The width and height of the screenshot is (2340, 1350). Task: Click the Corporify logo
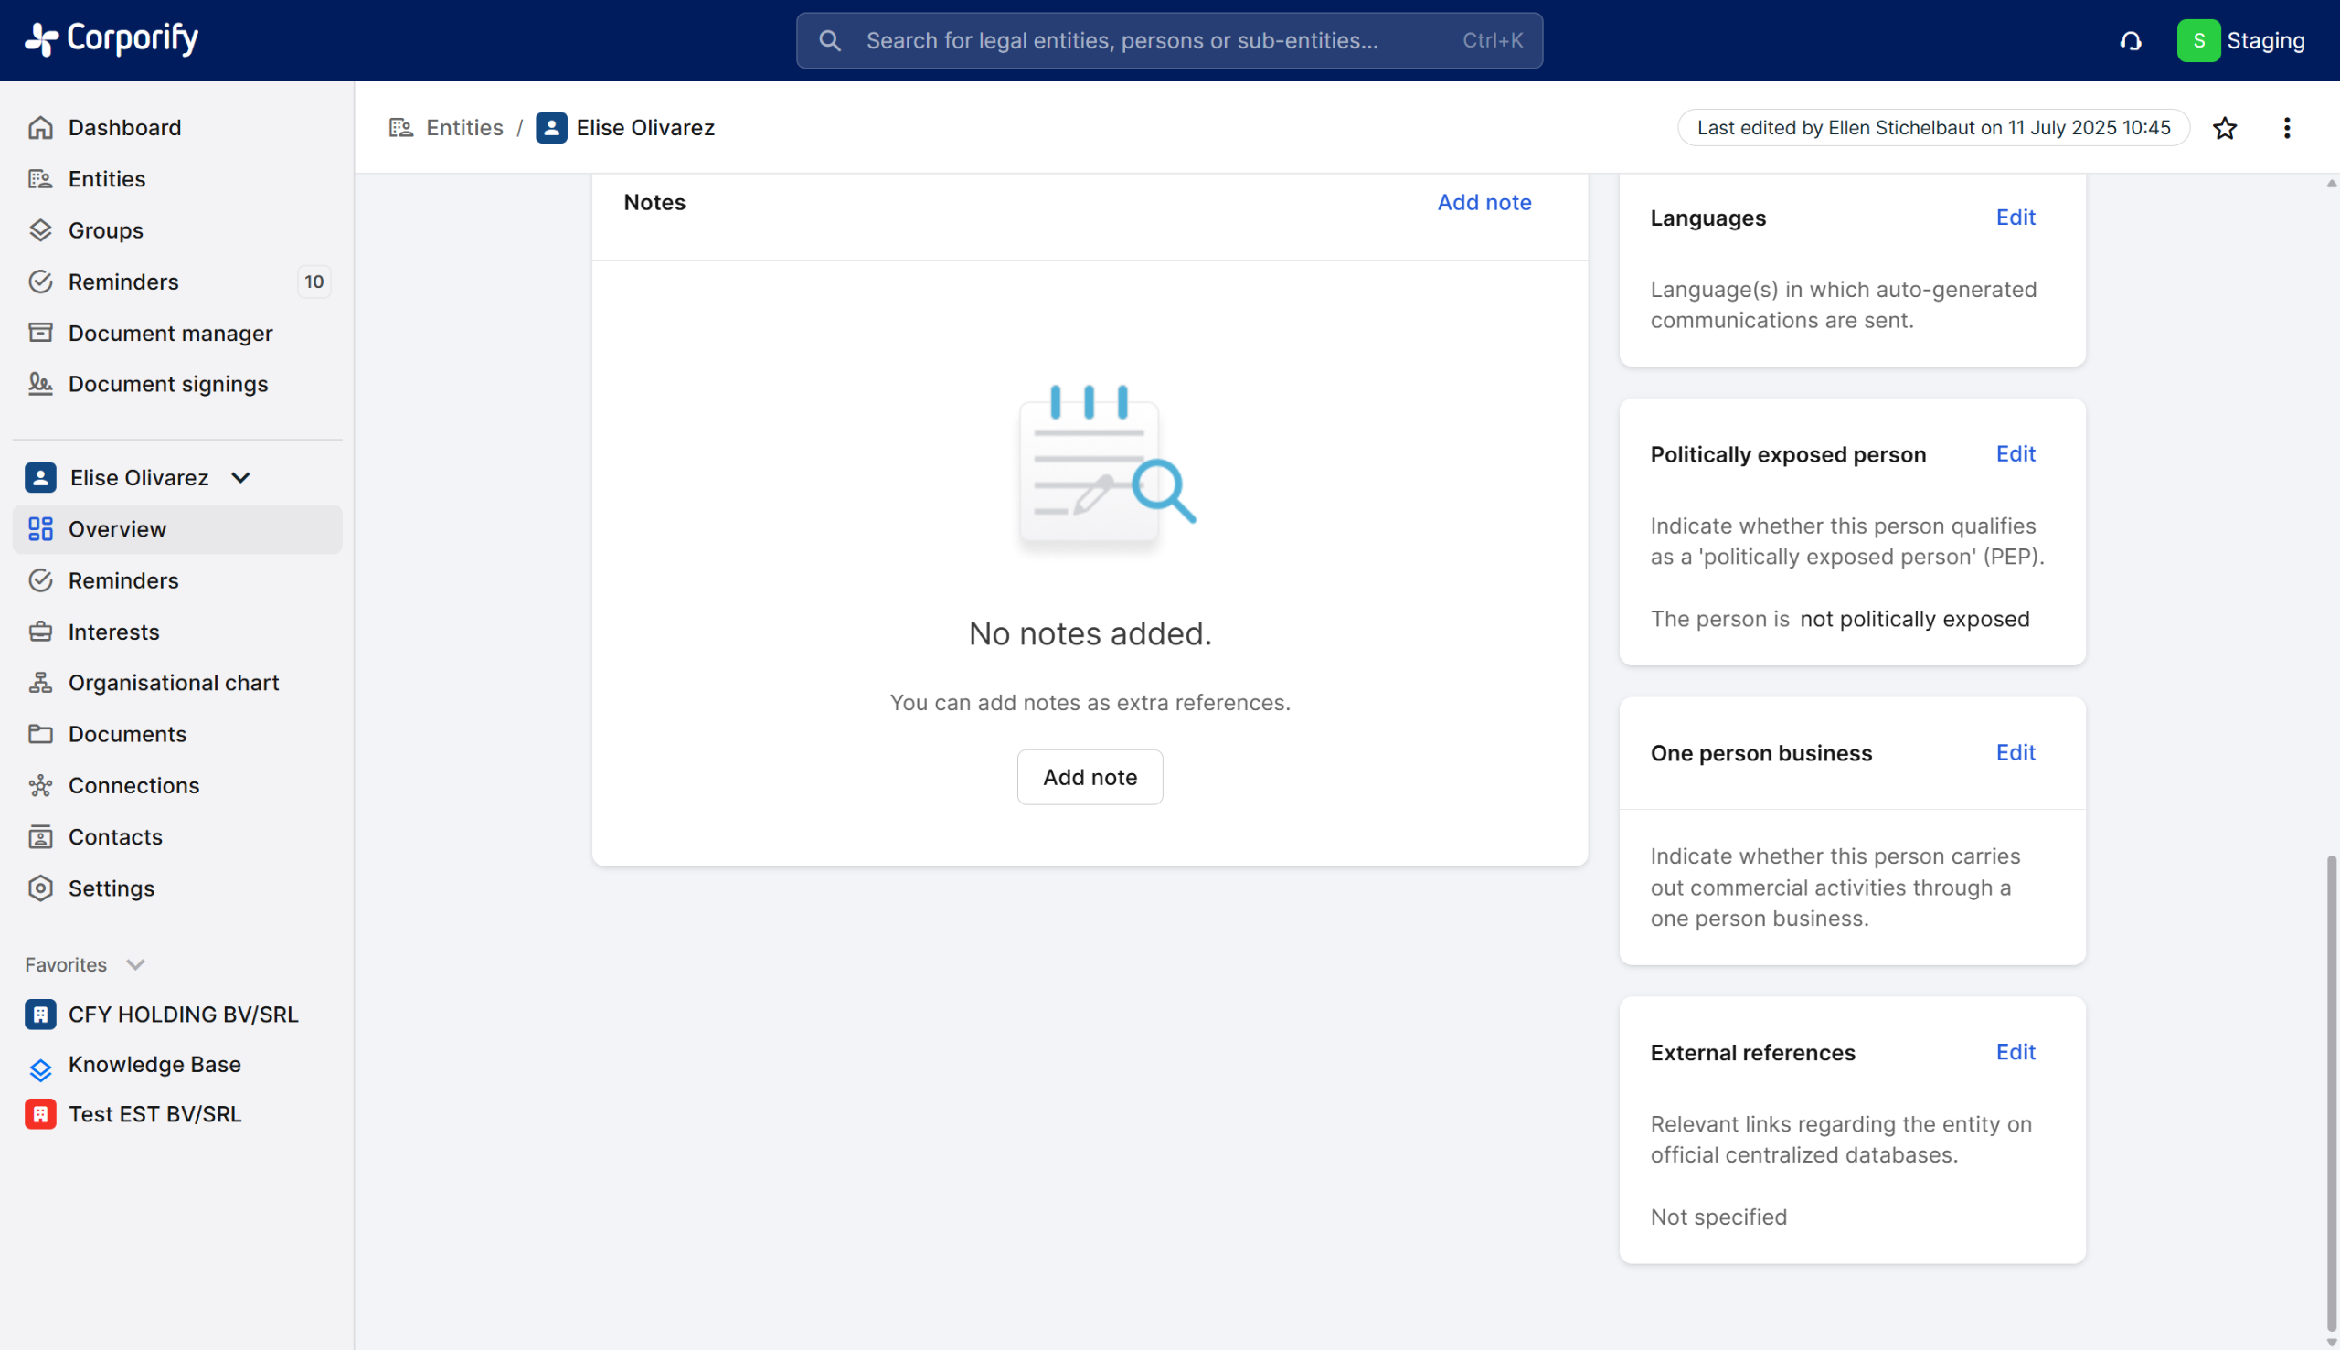[112, 39]
